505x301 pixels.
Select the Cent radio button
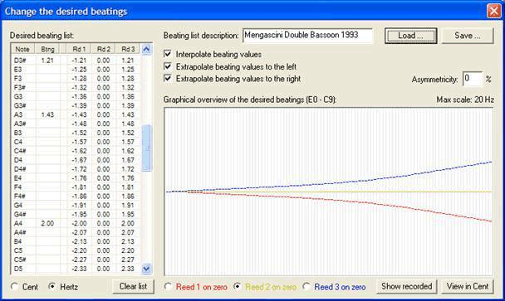[14, 286]
